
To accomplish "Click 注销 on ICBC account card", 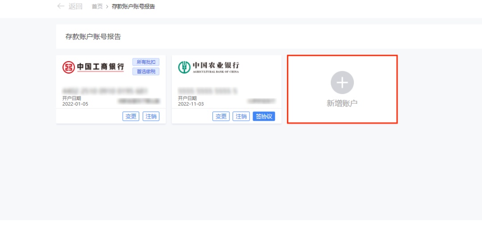I will tap(151, 116).
